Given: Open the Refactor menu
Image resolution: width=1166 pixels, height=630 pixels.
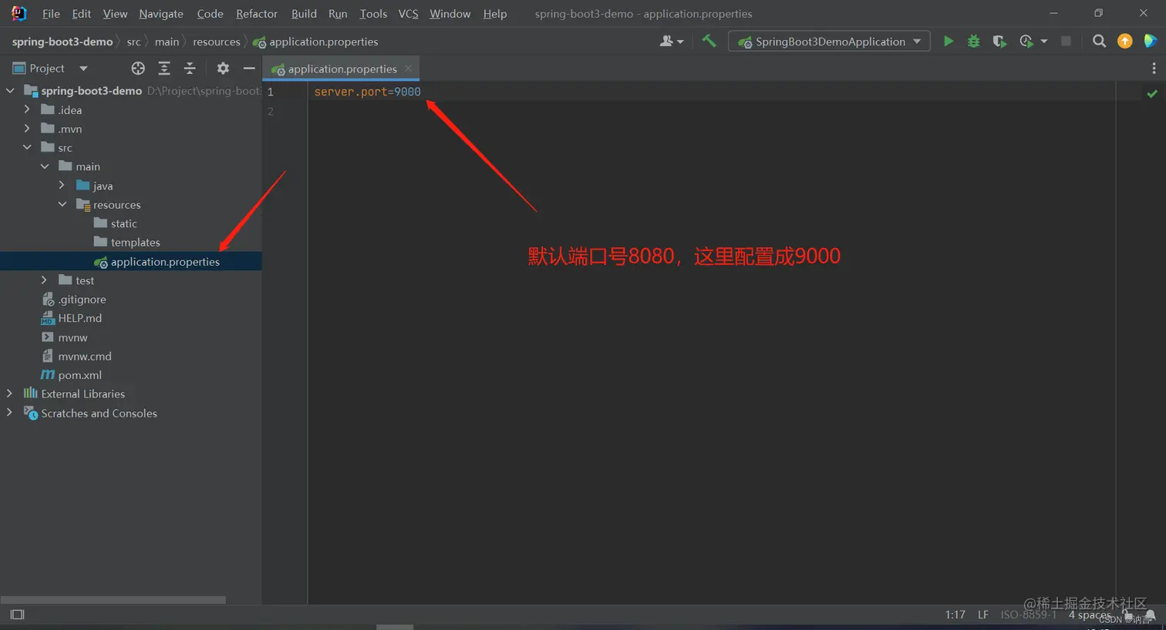Looking at the screenshot, I should click(257, 14).
